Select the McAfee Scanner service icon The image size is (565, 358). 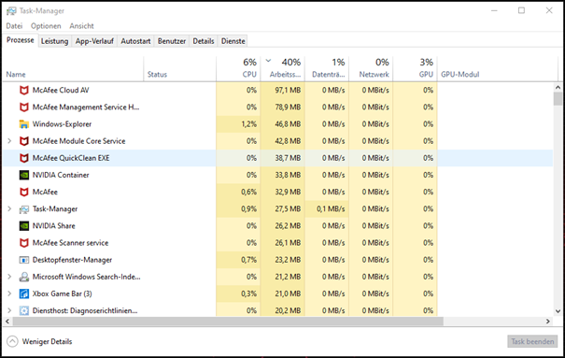(x=23, y=243)
